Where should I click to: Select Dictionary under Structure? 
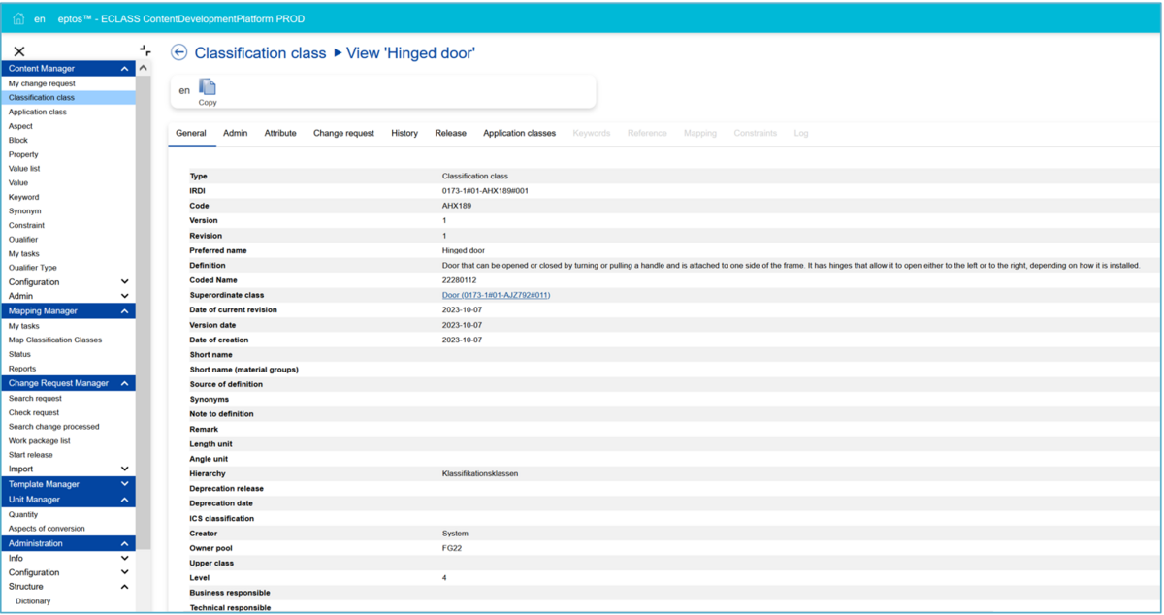pos(33,601)
